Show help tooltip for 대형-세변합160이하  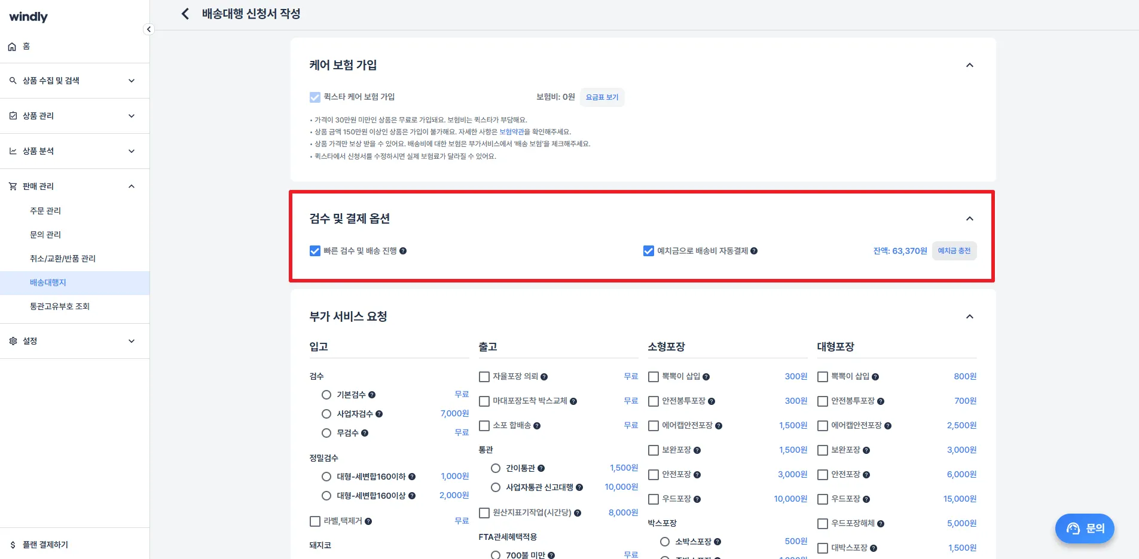click(412, 477)
